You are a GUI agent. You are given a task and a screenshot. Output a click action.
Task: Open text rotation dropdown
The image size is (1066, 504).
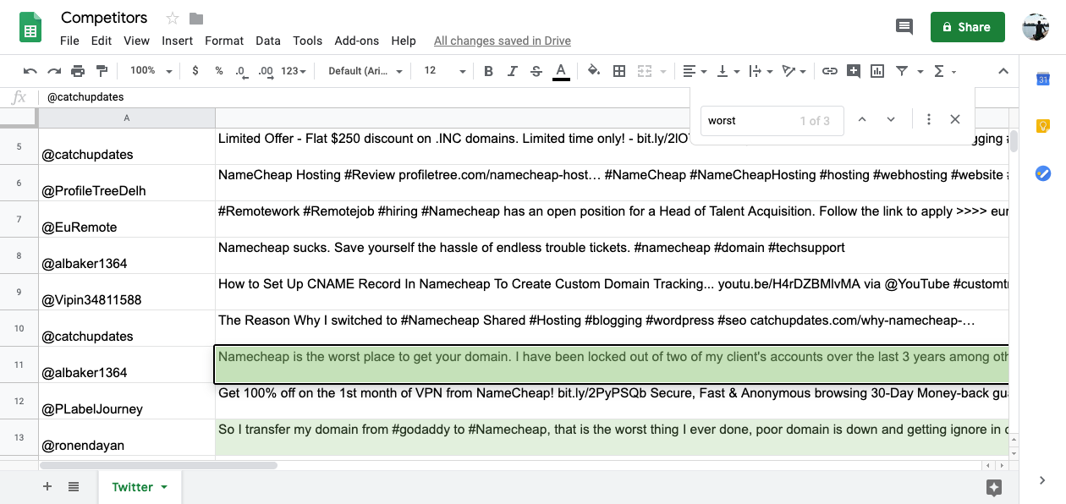pos(794,71)
